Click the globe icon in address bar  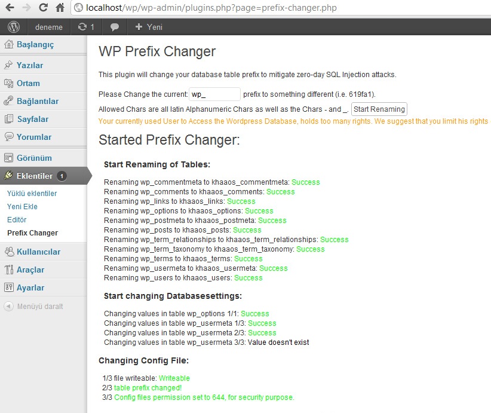pyautogui.click(x=79, y=8)
